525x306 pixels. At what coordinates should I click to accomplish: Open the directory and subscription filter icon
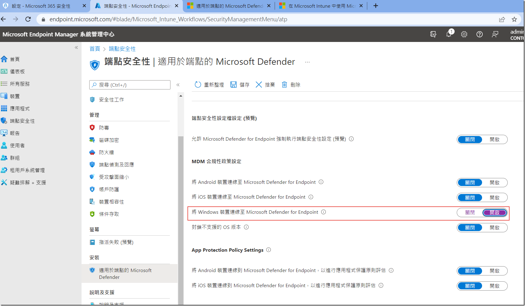click(433, 34)
